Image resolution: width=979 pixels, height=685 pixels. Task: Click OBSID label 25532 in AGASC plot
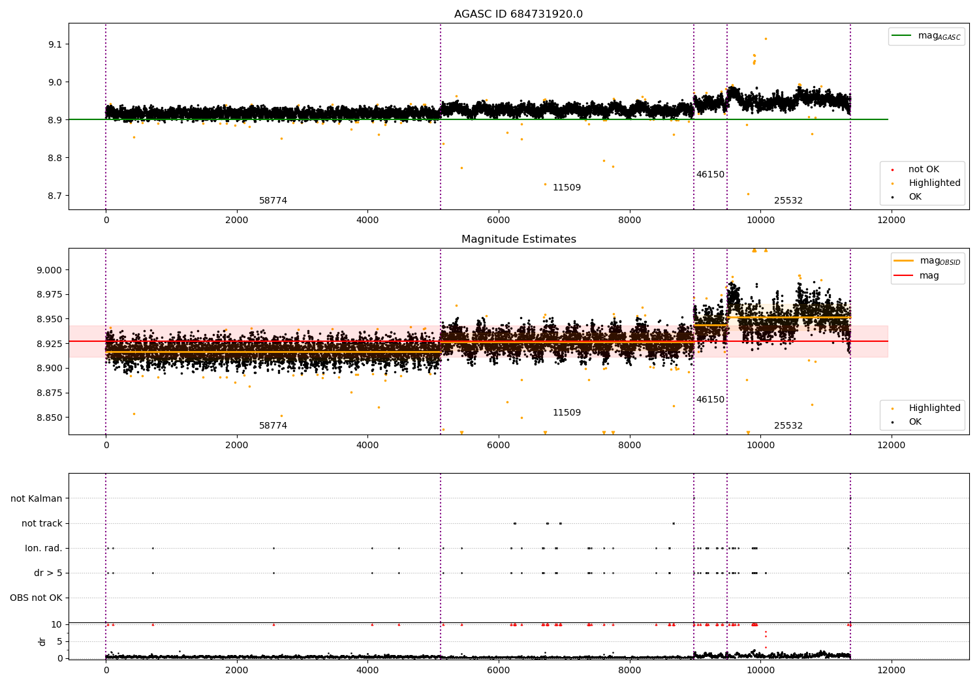click(788, 201)
